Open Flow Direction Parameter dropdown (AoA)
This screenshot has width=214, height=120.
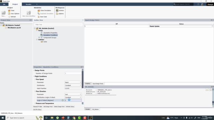[x=73, y=94]
